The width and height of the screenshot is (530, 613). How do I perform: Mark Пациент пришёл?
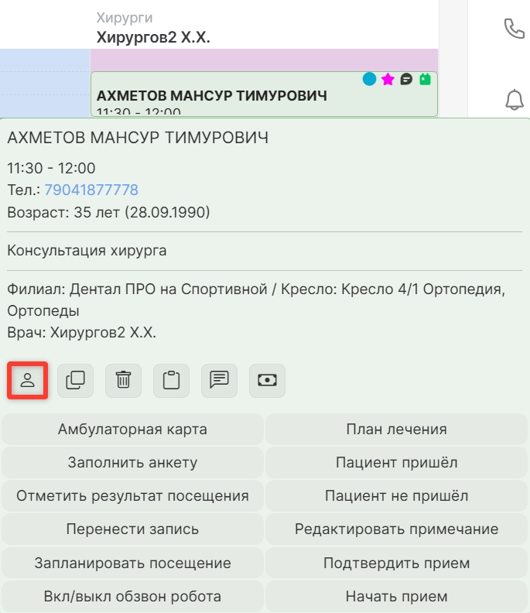click(396, 463)
